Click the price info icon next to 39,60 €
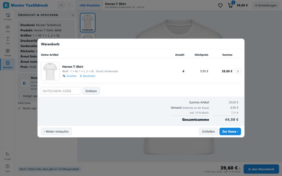 [239, 169]
